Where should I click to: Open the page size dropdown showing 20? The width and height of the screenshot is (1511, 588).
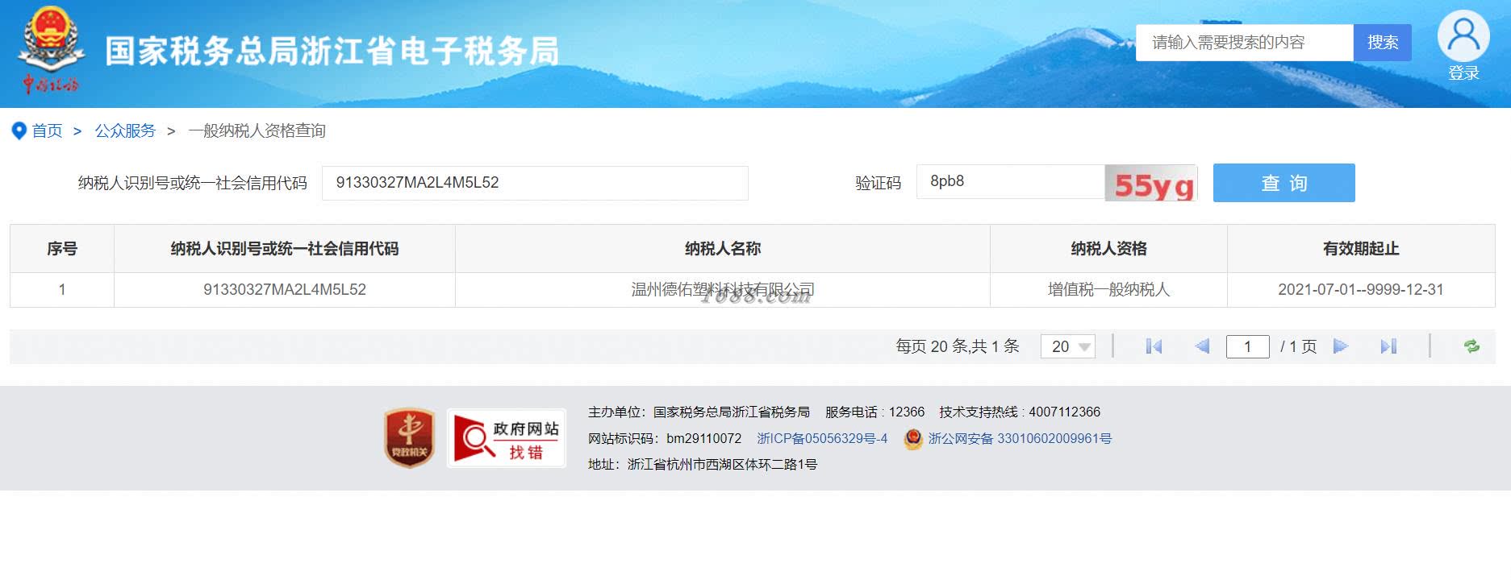1068,346
